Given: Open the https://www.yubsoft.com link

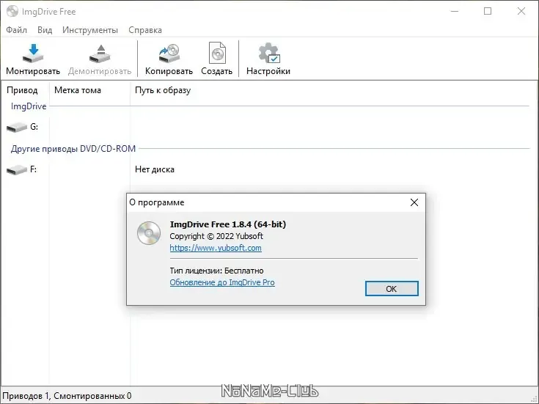Looking at the screenshot, I should [x=216, y=248].
